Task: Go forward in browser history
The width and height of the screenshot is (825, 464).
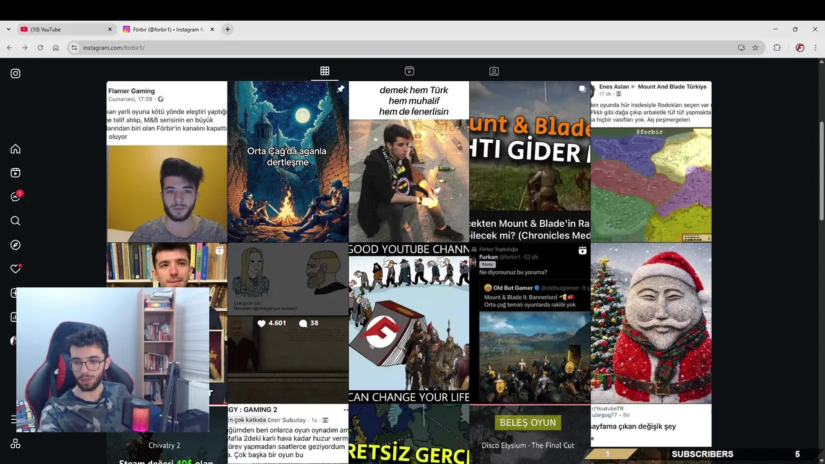Action: coord(24,48)
